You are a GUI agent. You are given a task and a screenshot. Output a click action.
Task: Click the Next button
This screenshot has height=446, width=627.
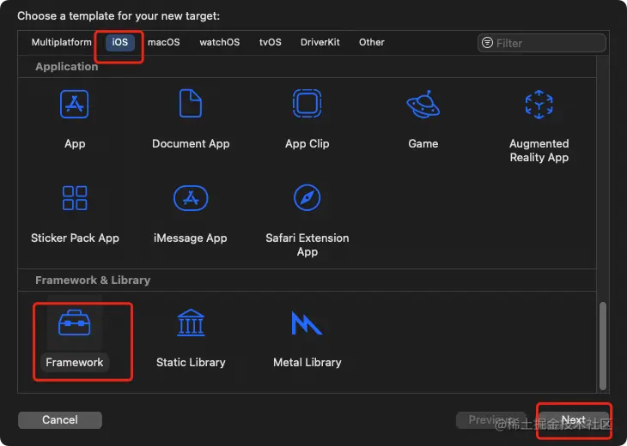(x=574, y=420)
